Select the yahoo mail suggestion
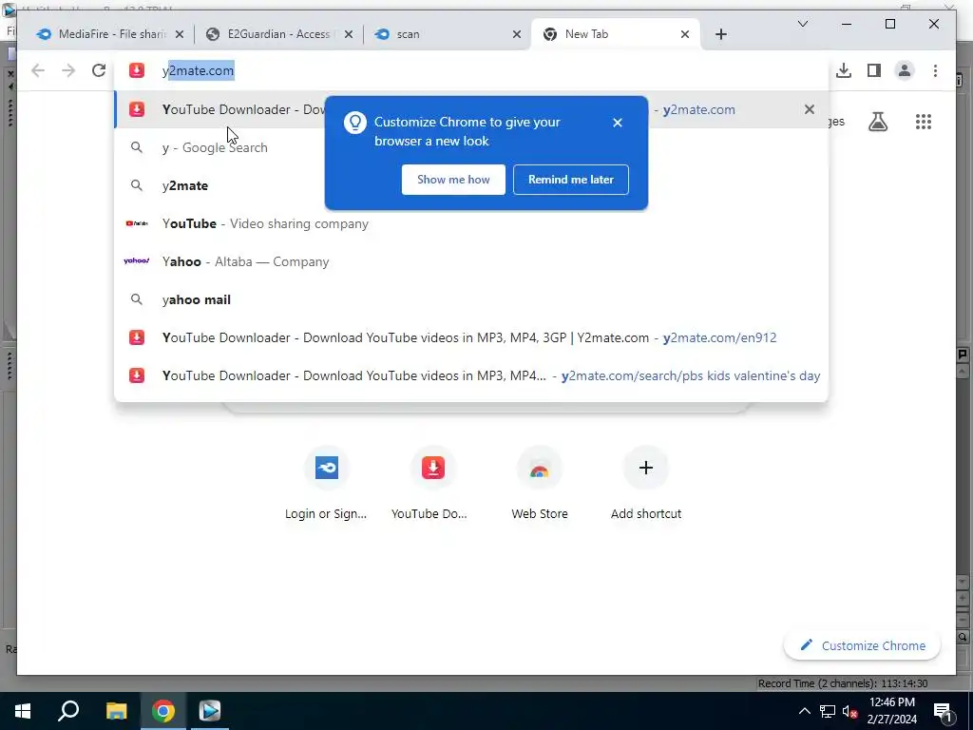Image resolution: width=973 pixels, height=730 pixels. click(471, 299)
